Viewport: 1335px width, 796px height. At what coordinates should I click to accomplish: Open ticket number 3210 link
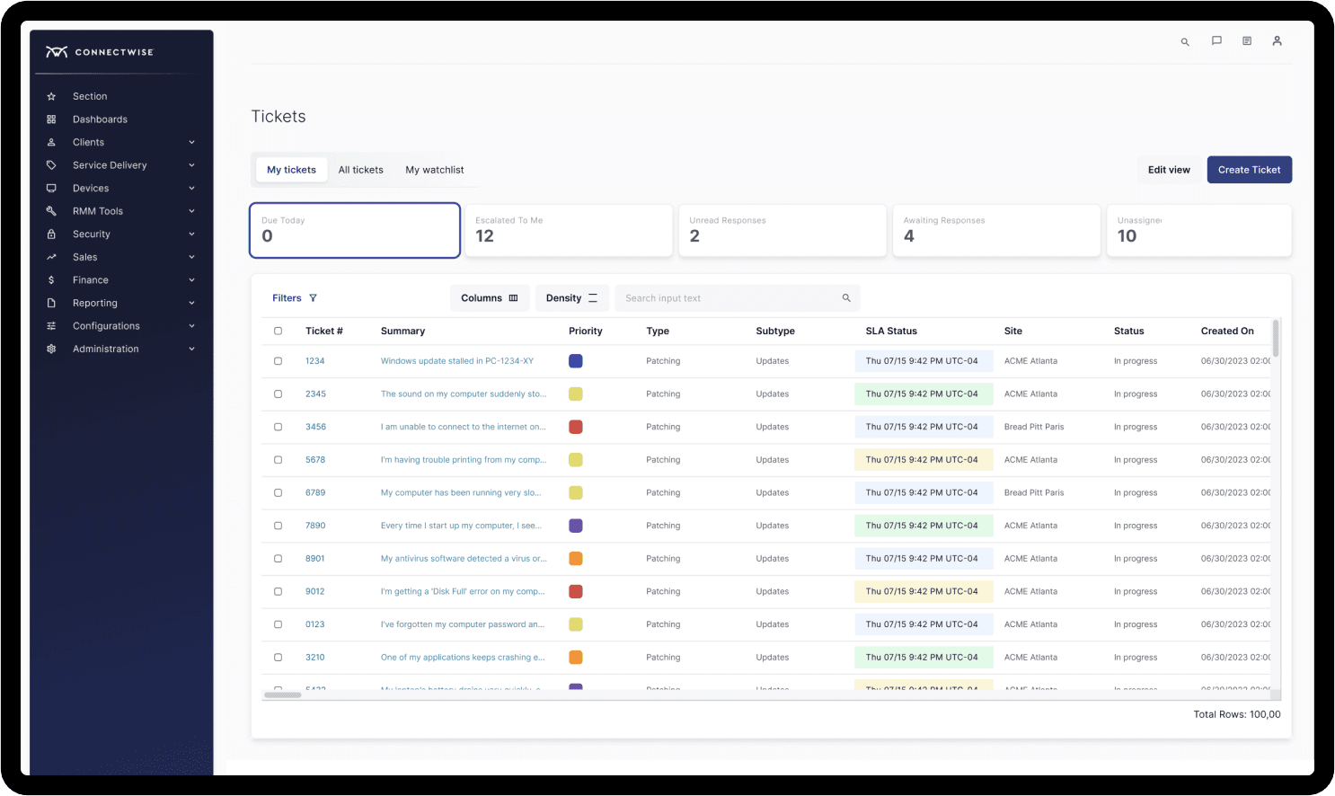point(314,658)
